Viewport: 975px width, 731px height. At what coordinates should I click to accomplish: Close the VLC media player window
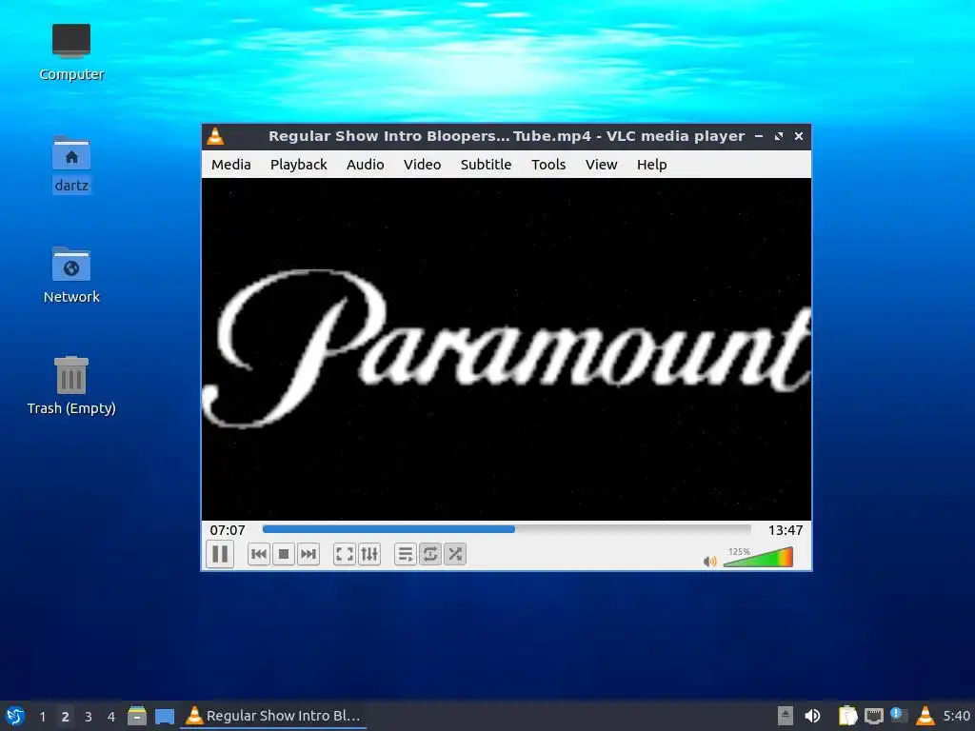(x=799, y=136)
